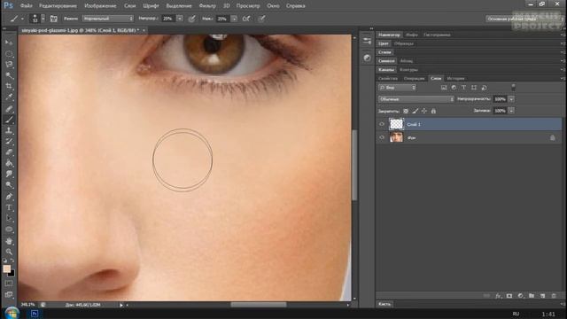
Task: Toggle tablet pressure for opacity
Action: pos(191,19)
